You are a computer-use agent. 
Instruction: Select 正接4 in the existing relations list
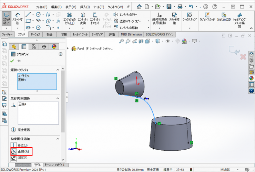23,104
